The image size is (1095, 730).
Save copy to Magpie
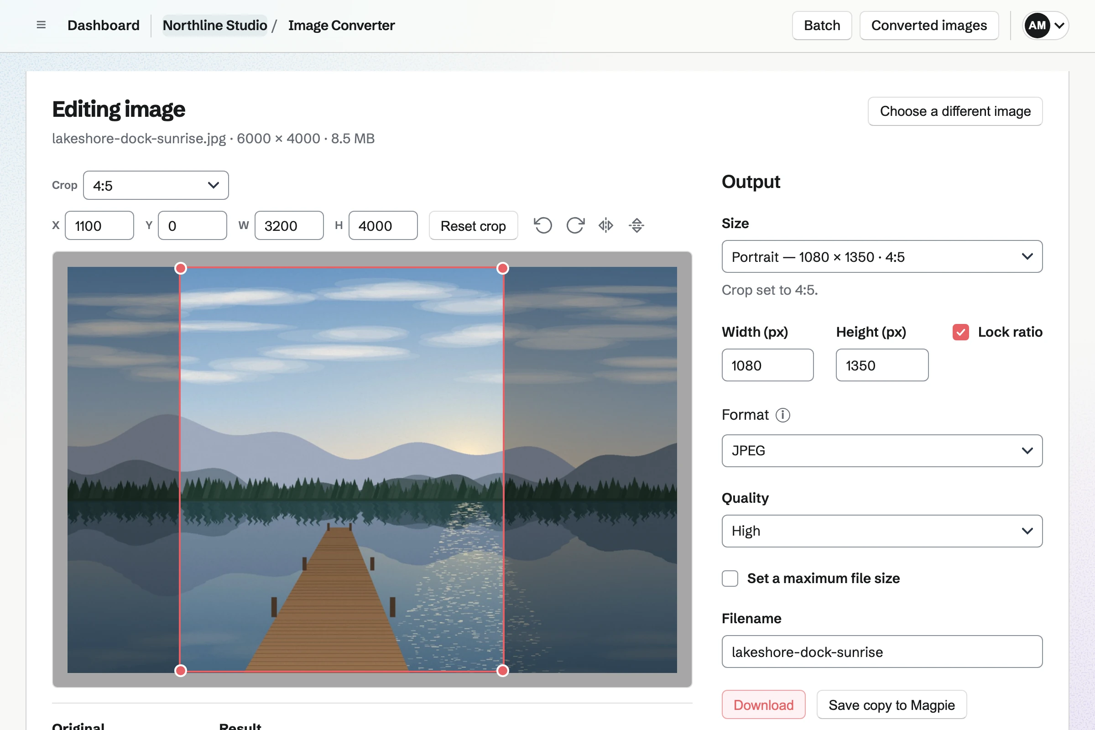892,705
